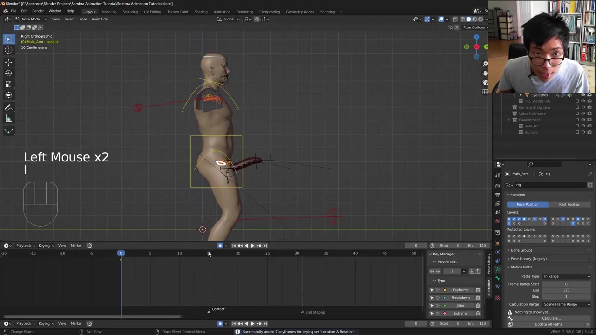This screenshot has width=596, height=335.
Task: Click the Calculate motion paths button
Action: [x=551, y=318]
